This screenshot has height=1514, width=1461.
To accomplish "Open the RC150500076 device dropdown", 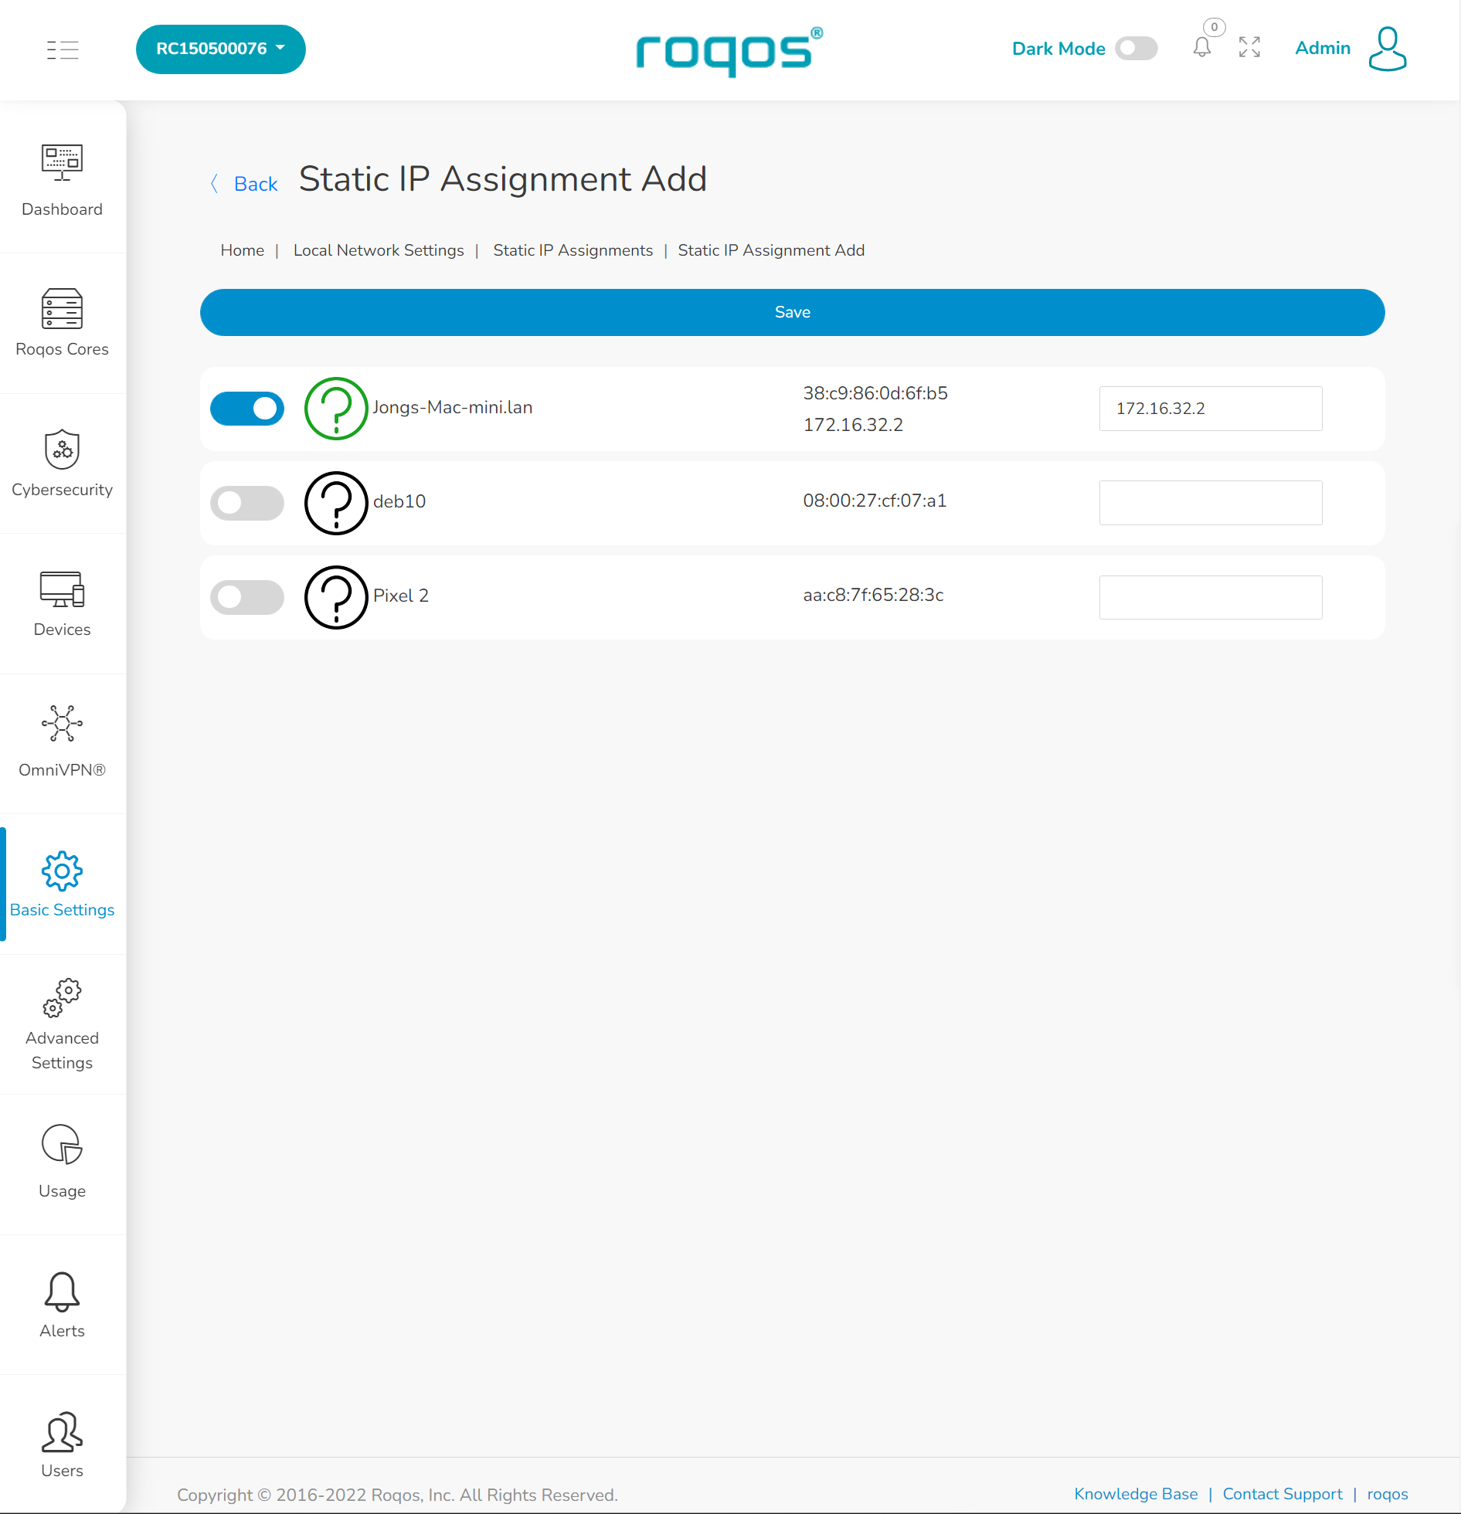I will click(x=221, y=49).
